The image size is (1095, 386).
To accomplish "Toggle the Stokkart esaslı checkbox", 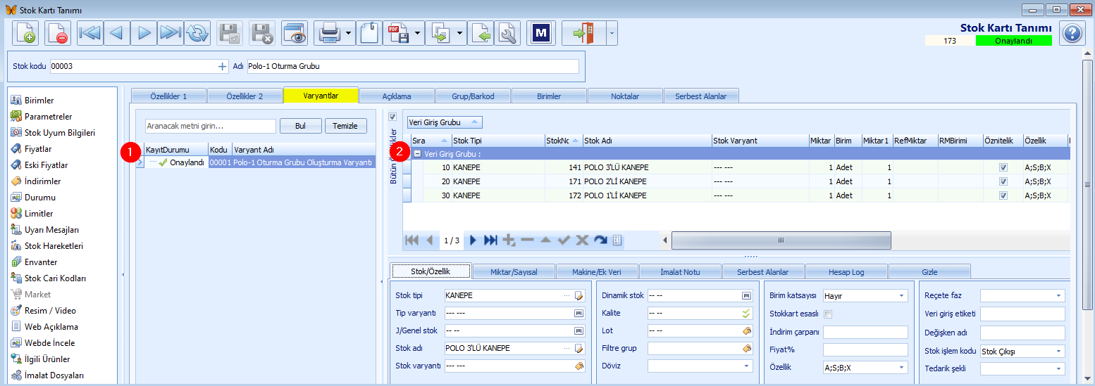I will point(828,314).
